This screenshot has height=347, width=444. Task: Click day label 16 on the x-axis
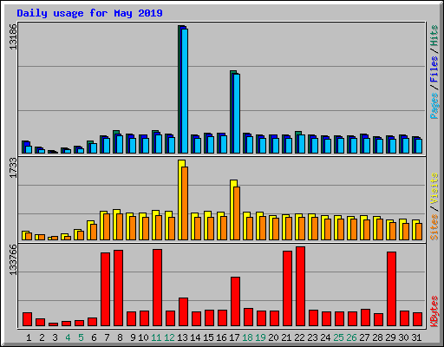(x=221, y=337)
